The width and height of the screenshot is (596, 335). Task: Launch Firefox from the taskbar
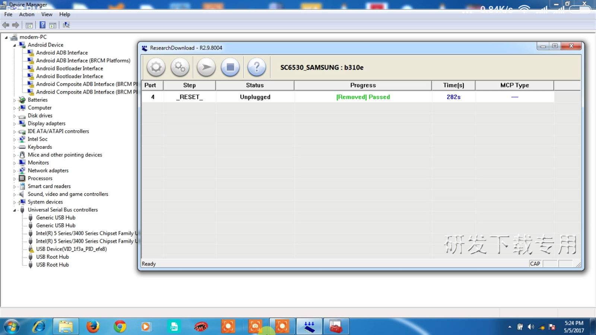pos(93,327)
